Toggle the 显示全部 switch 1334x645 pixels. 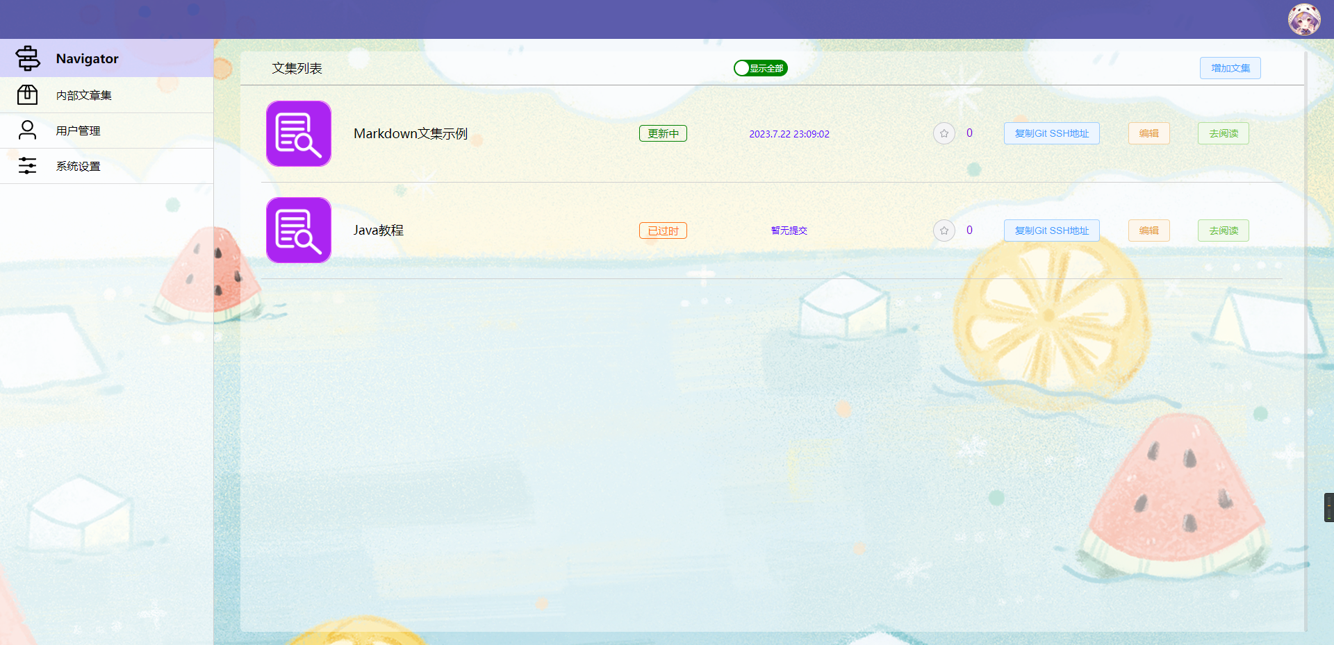761,68
